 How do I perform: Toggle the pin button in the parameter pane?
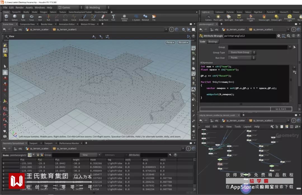tap(293, 29)
